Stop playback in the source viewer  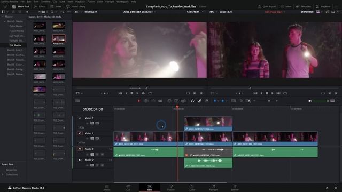(x=132, y=93)
